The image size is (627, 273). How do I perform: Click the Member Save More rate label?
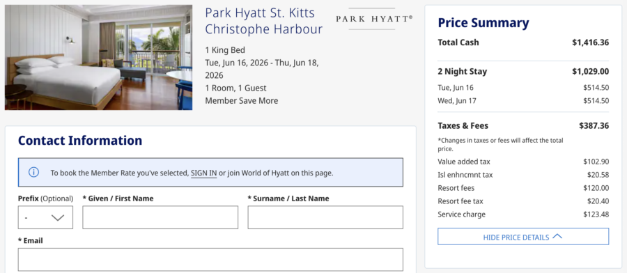(x=242, y=101)
